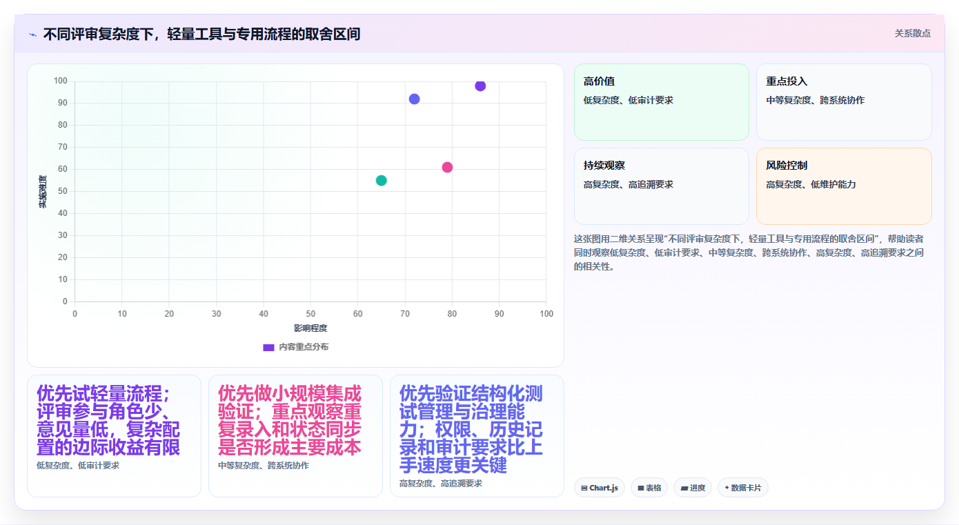Toggle the 内容重点分布 legend swatch
The height and width of the screenshot is (525, 959).
point(269,347)
